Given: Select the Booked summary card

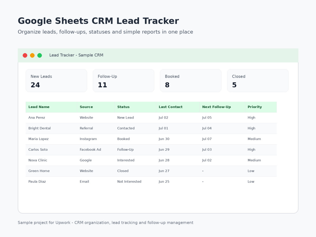Looking at the screenshot, I should [191, 81].
